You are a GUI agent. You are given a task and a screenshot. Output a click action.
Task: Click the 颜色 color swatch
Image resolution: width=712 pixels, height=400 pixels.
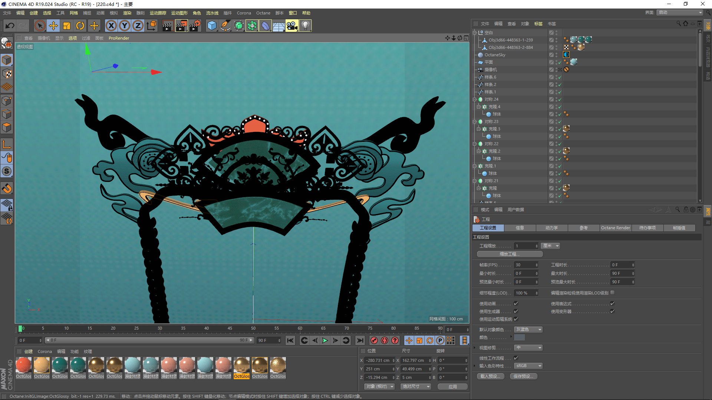(x=519, y=337)
